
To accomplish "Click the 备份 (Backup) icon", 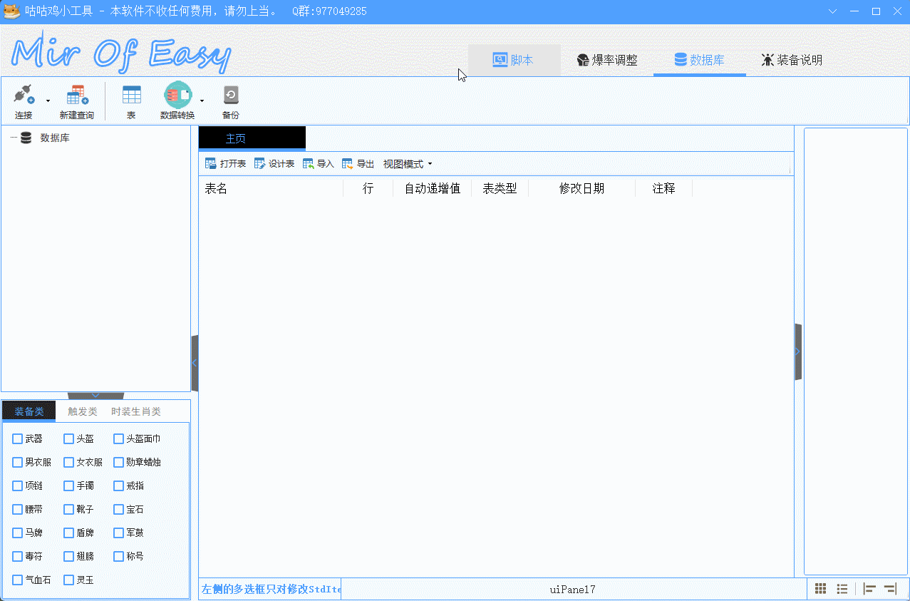I will pyautogui.click(x=230, y=95).
